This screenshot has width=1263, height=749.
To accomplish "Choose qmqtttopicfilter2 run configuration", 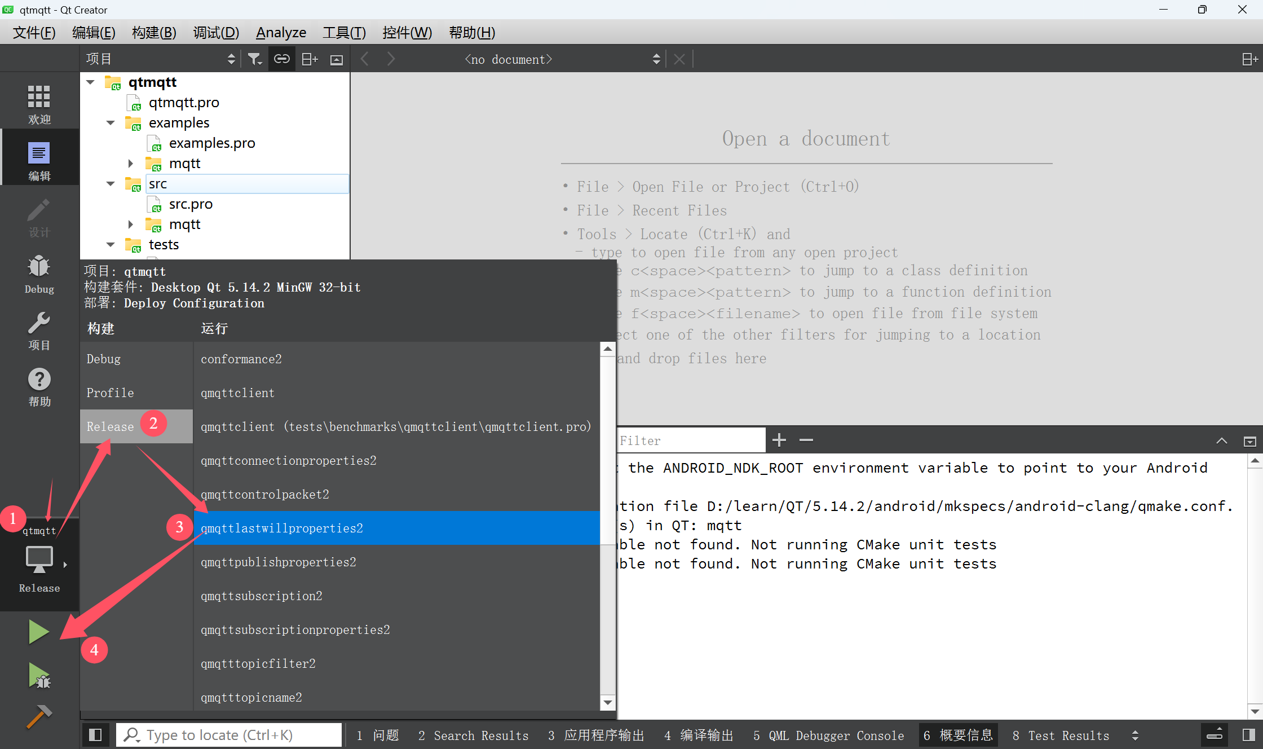I will (x=397, y=663).
